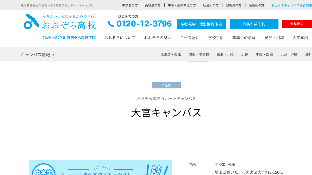The image size is (312, 175).
Task: Click the 住所 label
Action: pyautogui.click(x=192, y=164)
